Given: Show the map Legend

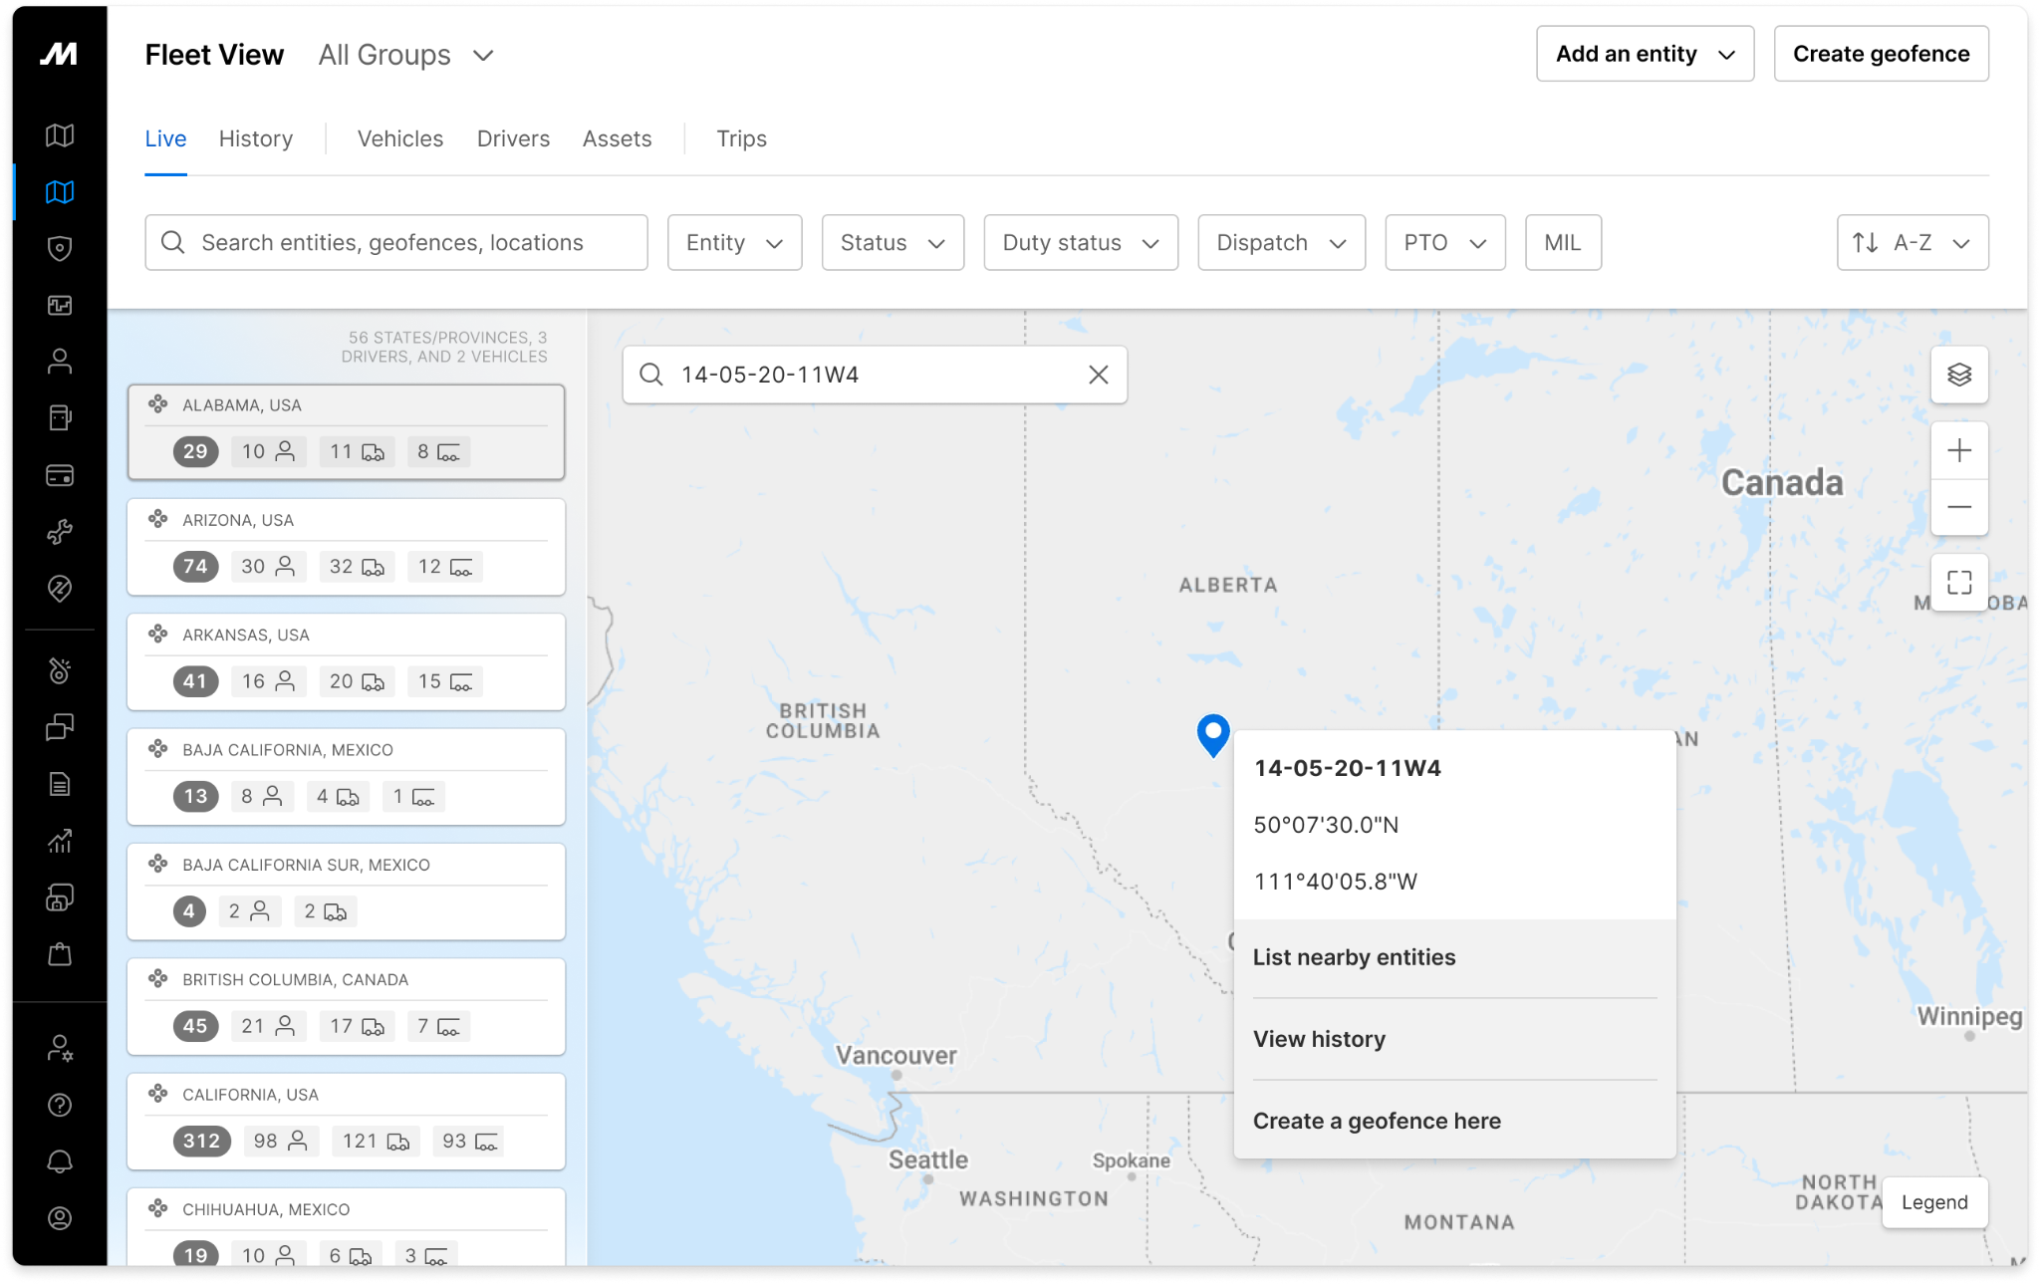Looking at the screenshot, I should tap(1933, 1202).
